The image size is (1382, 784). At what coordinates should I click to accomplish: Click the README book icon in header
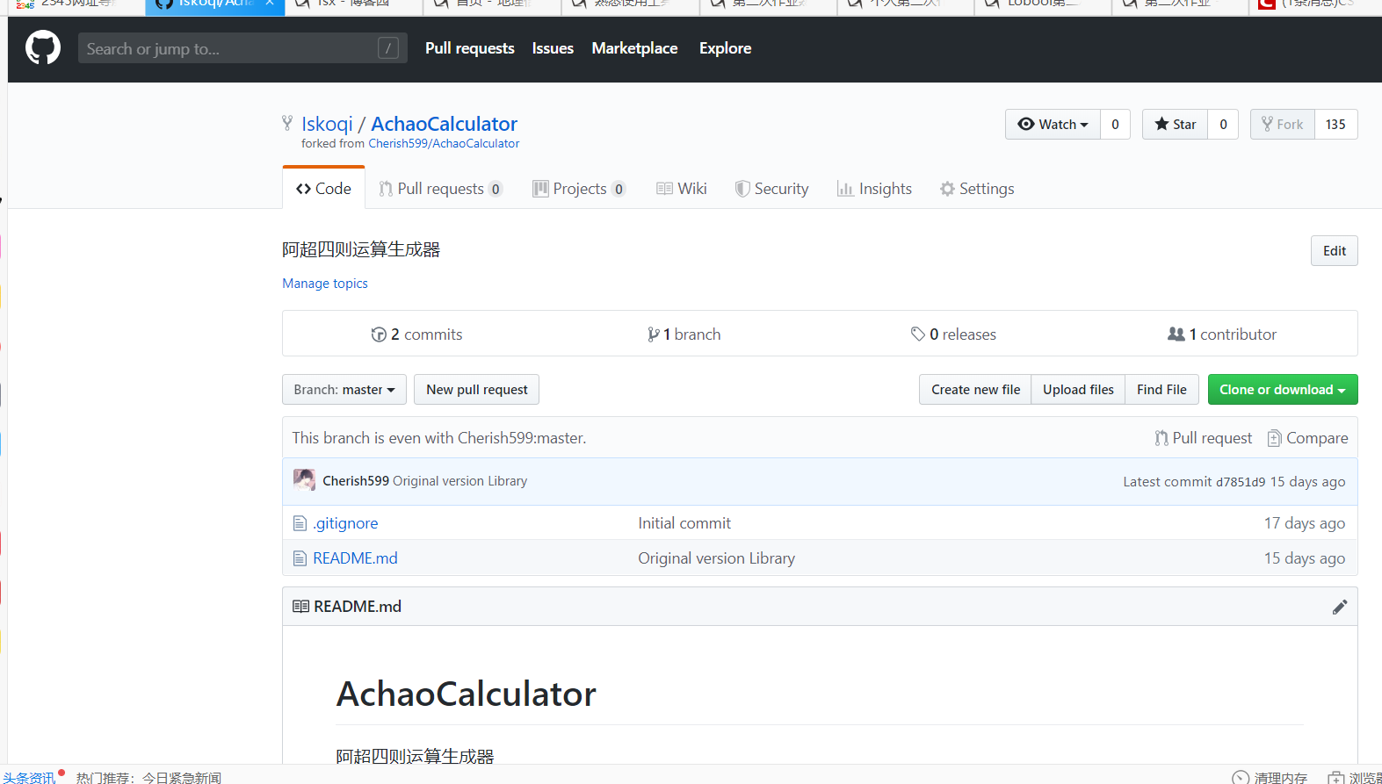pyautogui.click(x=300, y=607)
